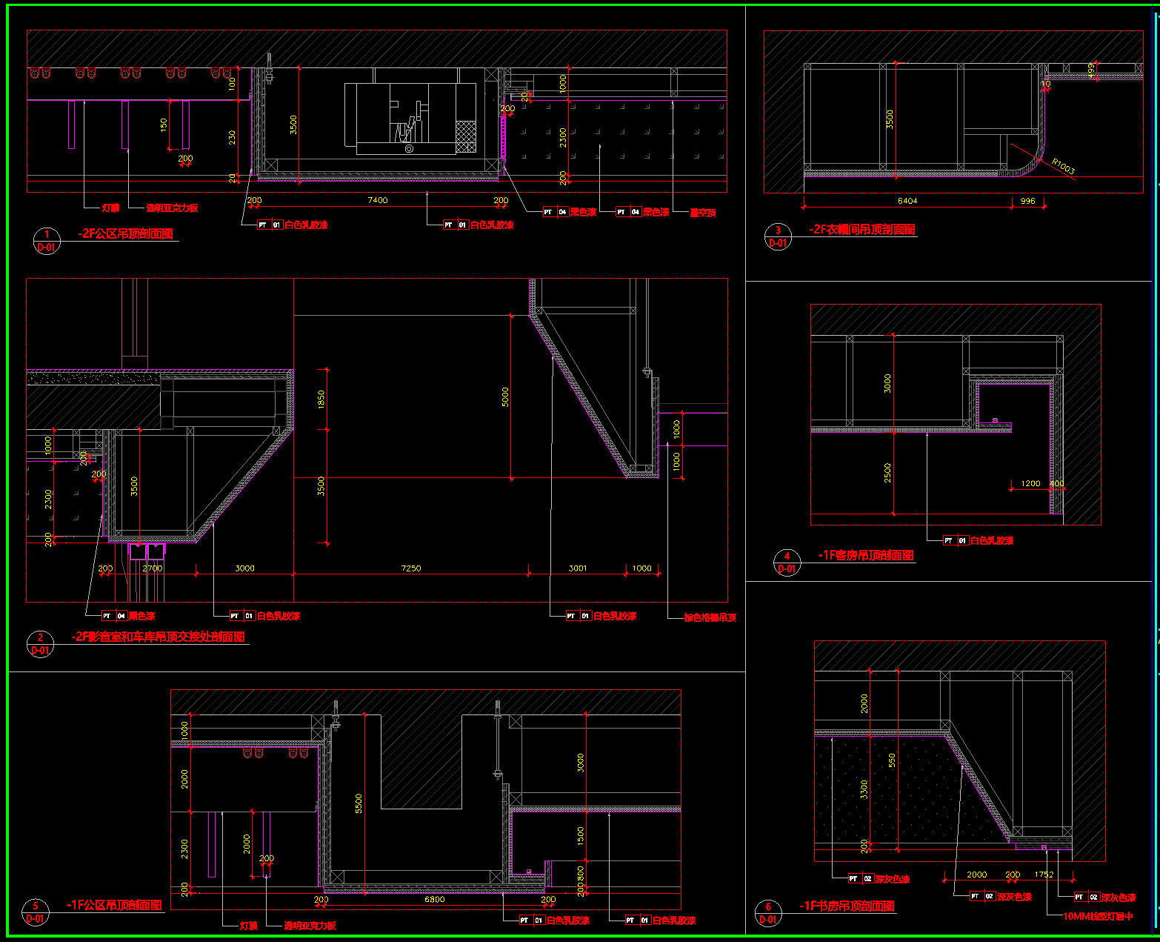Image resolution: width=1160 pixels, height=942 pixels.
Task: Select the air conditioner unit in section 1
Action: click(410, 119)
